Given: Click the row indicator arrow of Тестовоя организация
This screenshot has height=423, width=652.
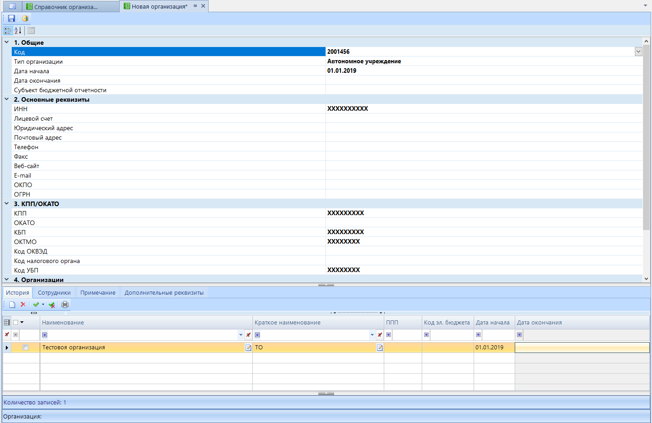Looking at the screenshot, I should coord(7,348).
